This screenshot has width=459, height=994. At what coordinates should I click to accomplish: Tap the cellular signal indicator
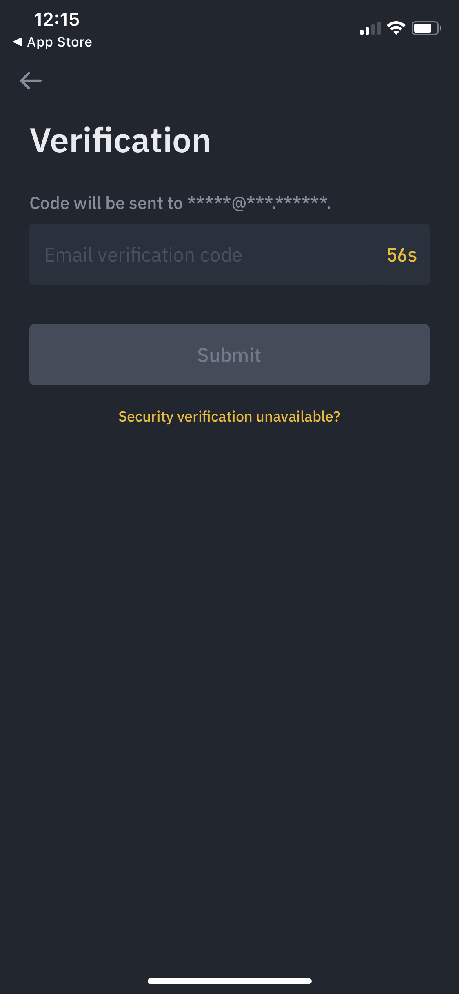click(x=369, y=28)
